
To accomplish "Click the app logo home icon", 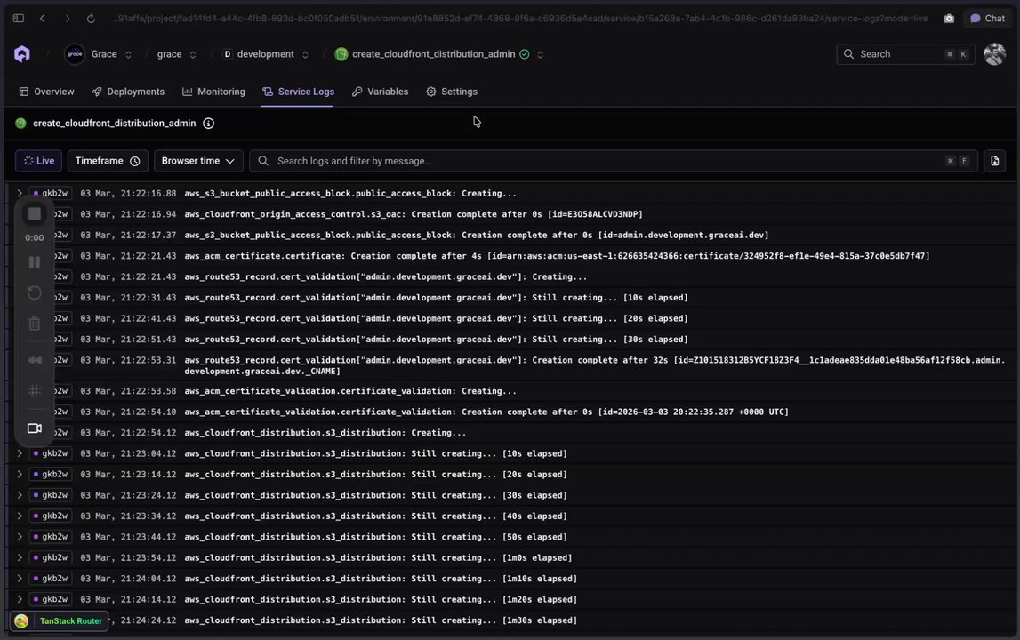I will pyautogui.click(x=22, y=54).
